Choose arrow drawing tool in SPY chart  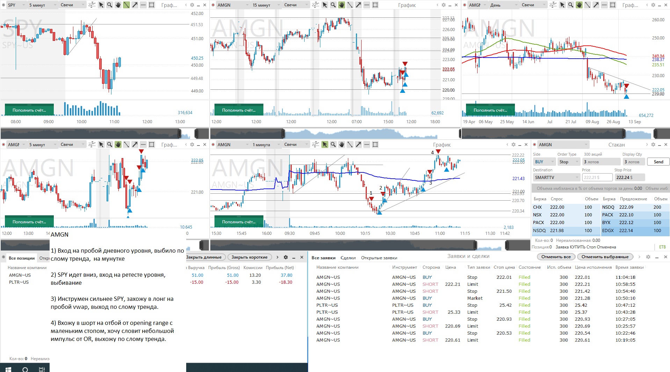click(x=134, y=5)
